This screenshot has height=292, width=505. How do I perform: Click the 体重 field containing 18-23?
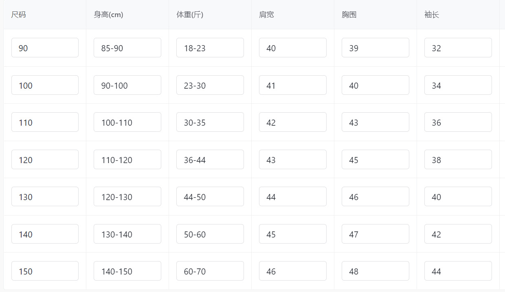coord(210,48)
